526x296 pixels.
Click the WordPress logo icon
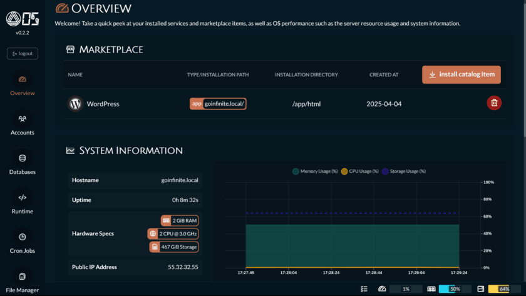tap(75, 104)
